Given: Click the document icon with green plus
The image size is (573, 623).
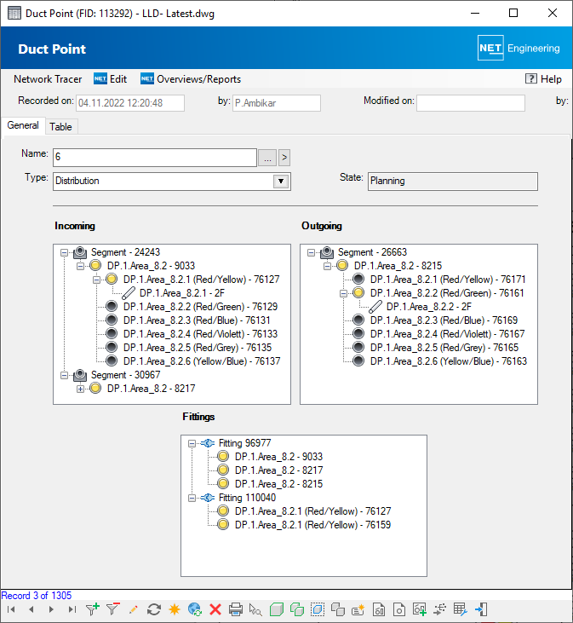Looking at the screenshot, I should 420,609.
